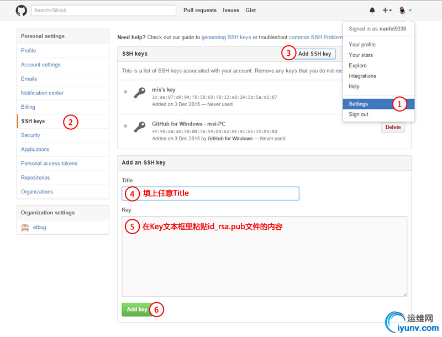Click the GitHub for Windows - msi-PC title
This screenshot has width=442, height=337.
[188, 124]
